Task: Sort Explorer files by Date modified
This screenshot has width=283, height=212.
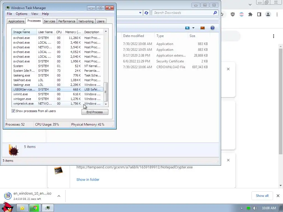Action: point(138,36)
